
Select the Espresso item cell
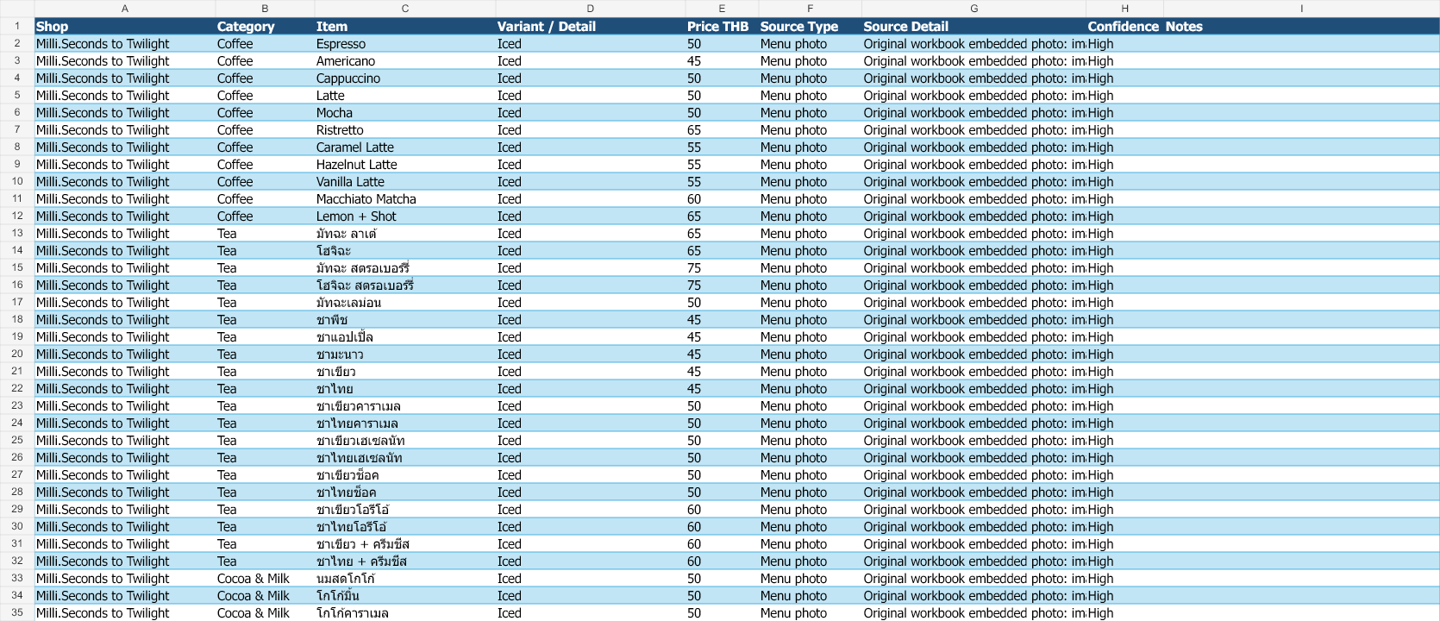(405, 44)
